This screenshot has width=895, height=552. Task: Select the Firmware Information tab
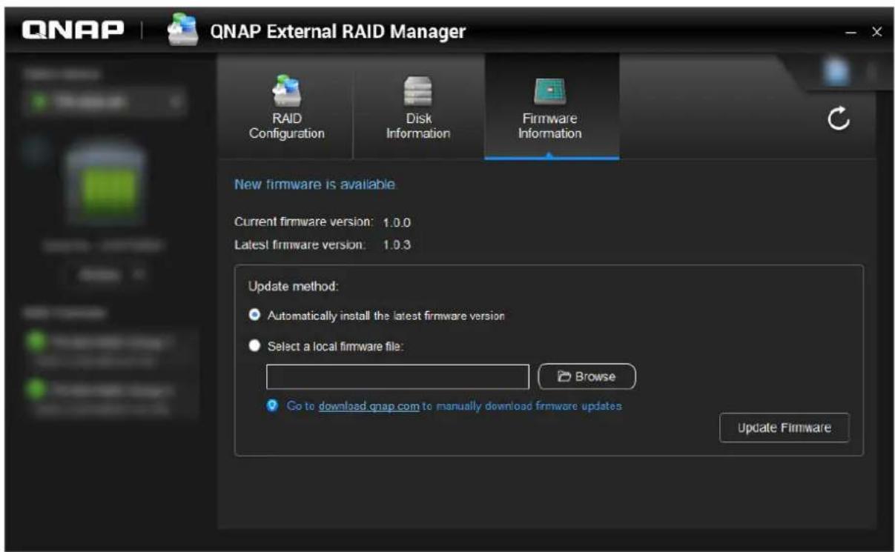(x=552, y=107)
